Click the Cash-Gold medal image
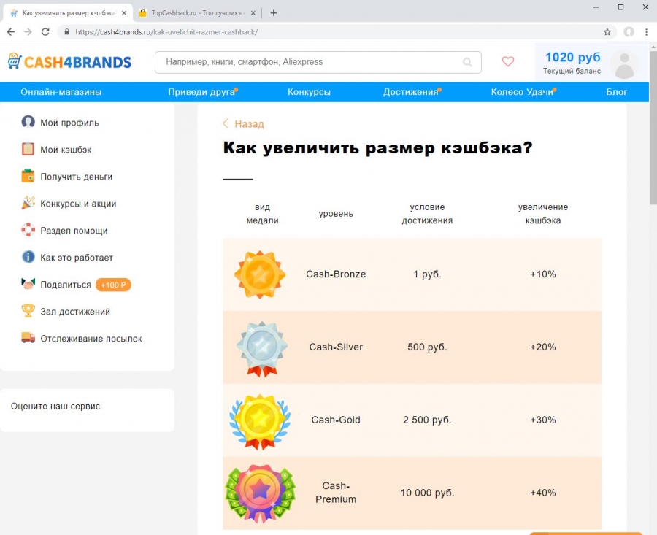The height and width of the screenshot is (535, 657). click(x=260, y=421)
